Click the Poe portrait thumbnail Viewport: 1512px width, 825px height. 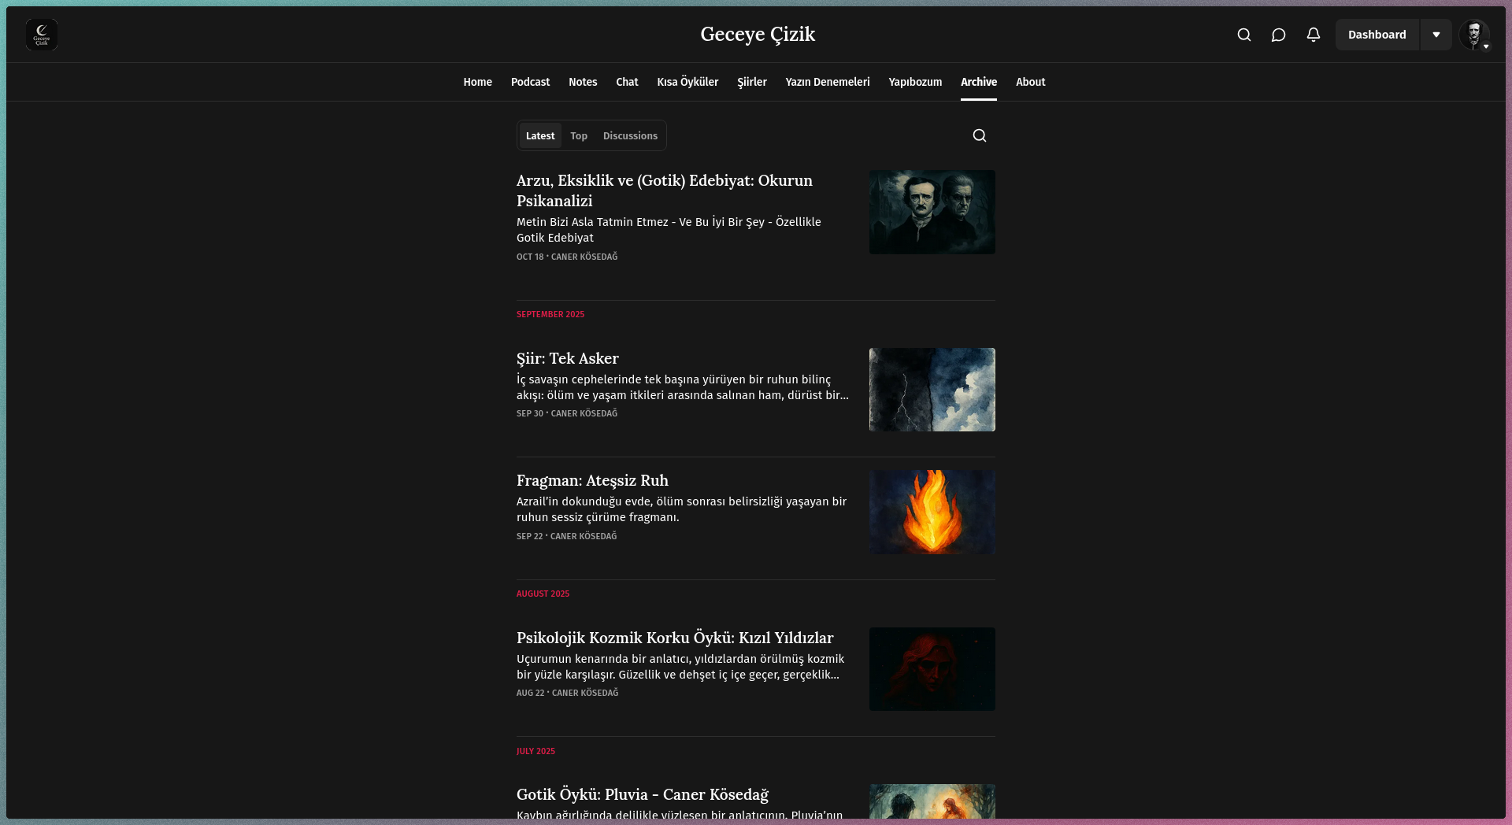tap(932, 212)
